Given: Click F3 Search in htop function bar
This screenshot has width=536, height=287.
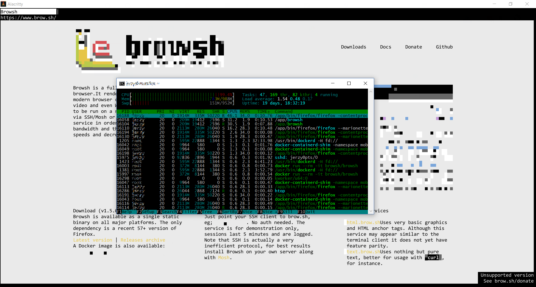Looking at the screenshot, I should 167,212.
